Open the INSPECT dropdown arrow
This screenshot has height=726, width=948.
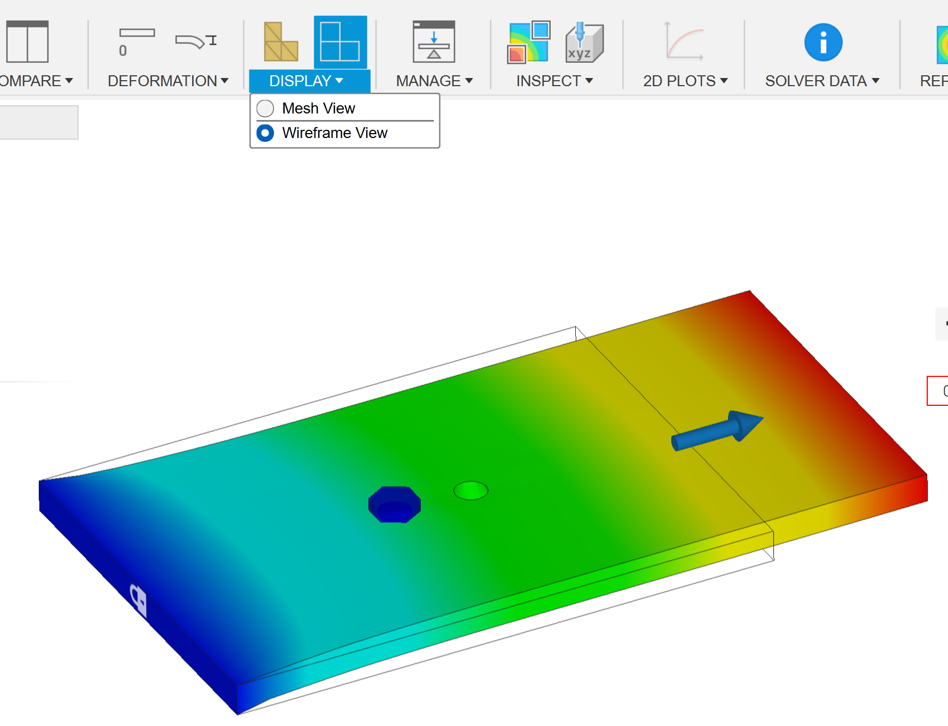pyautogui.click(x=590, y=81)
